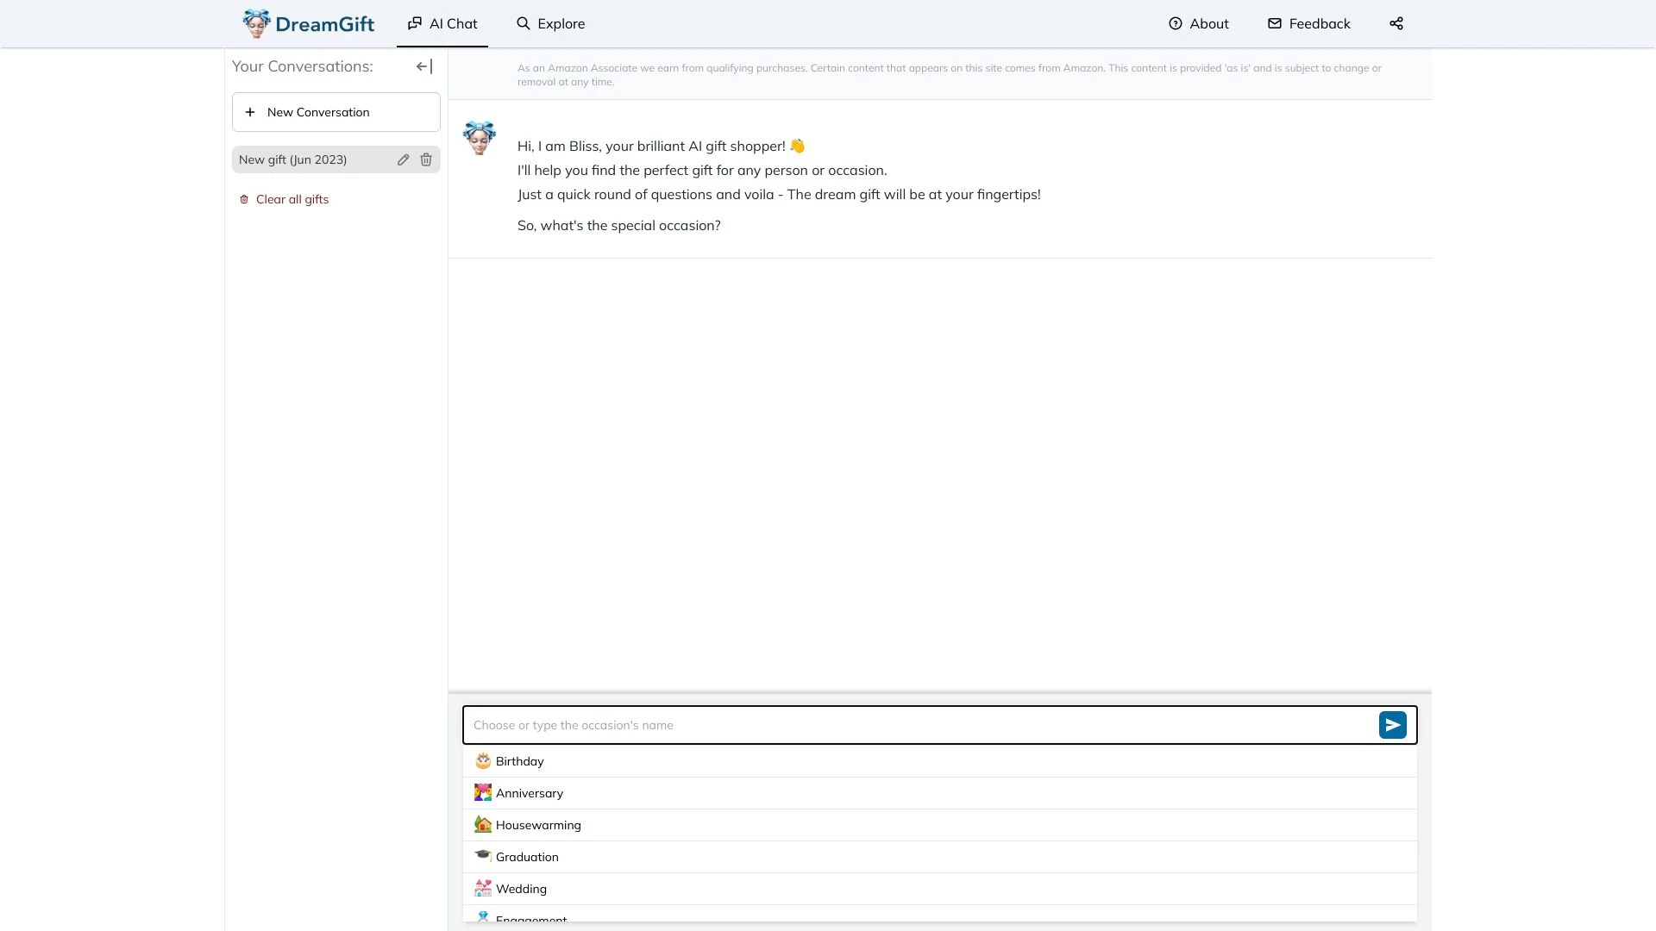1656x931 pixels.
Task: Collapse the conversations sidebar arrow
Action: [424, 66]
